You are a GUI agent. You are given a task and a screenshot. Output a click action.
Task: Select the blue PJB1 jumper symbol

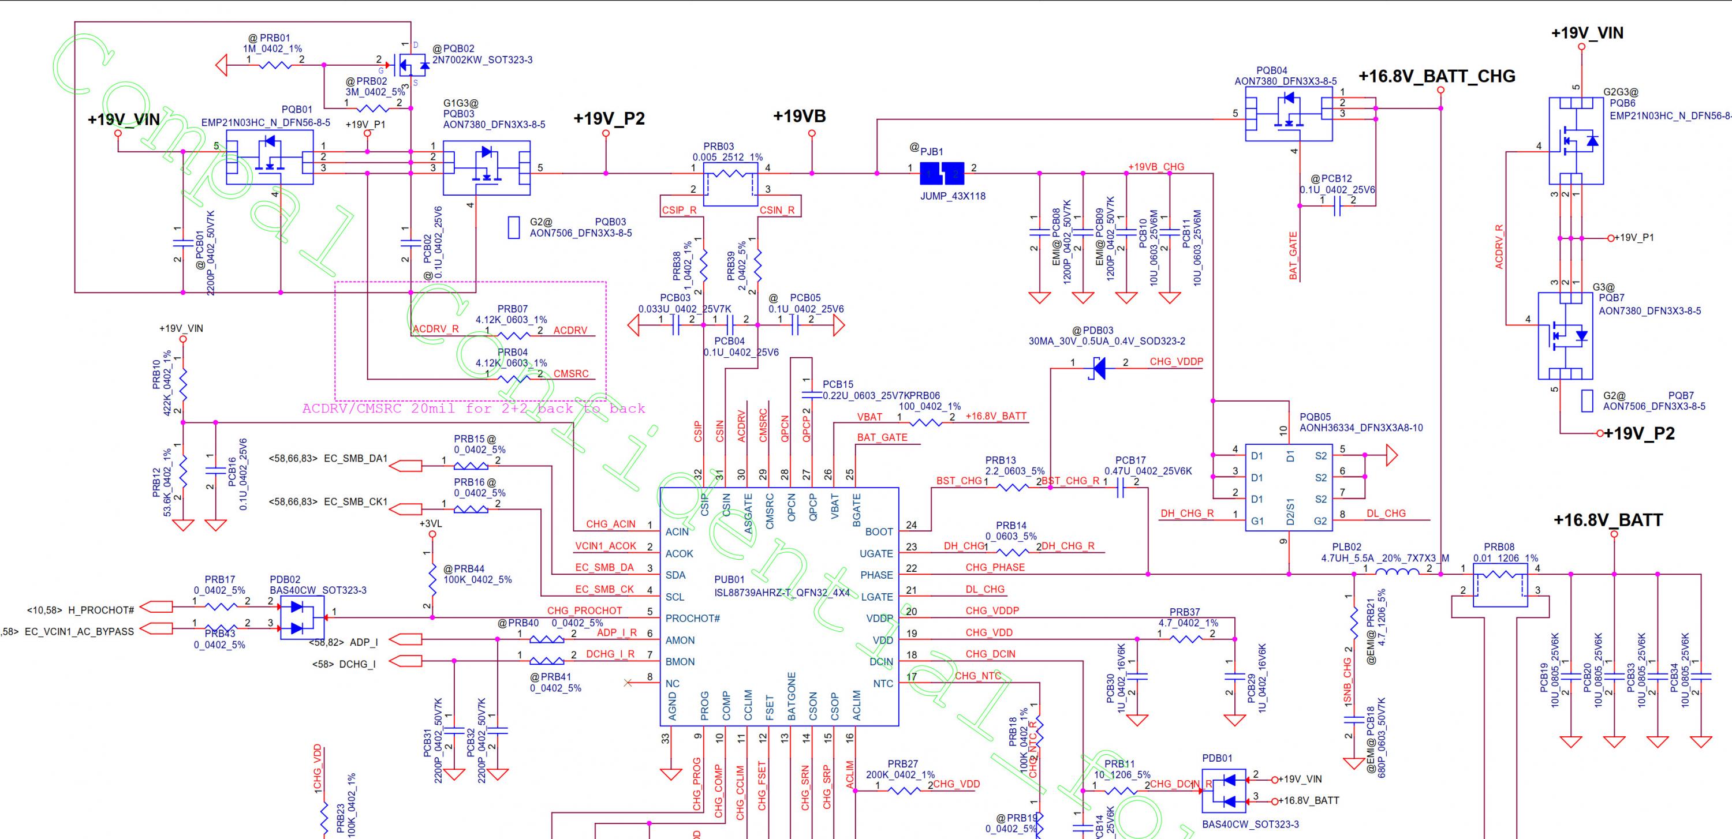tap(941, 173)
